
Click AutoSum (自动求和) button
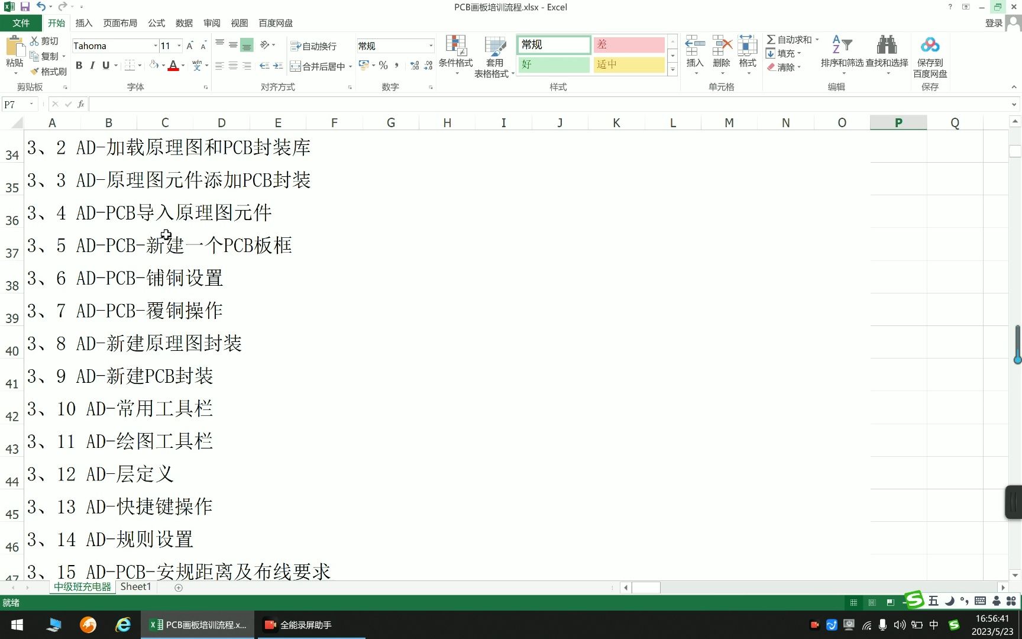coord(789,40)
